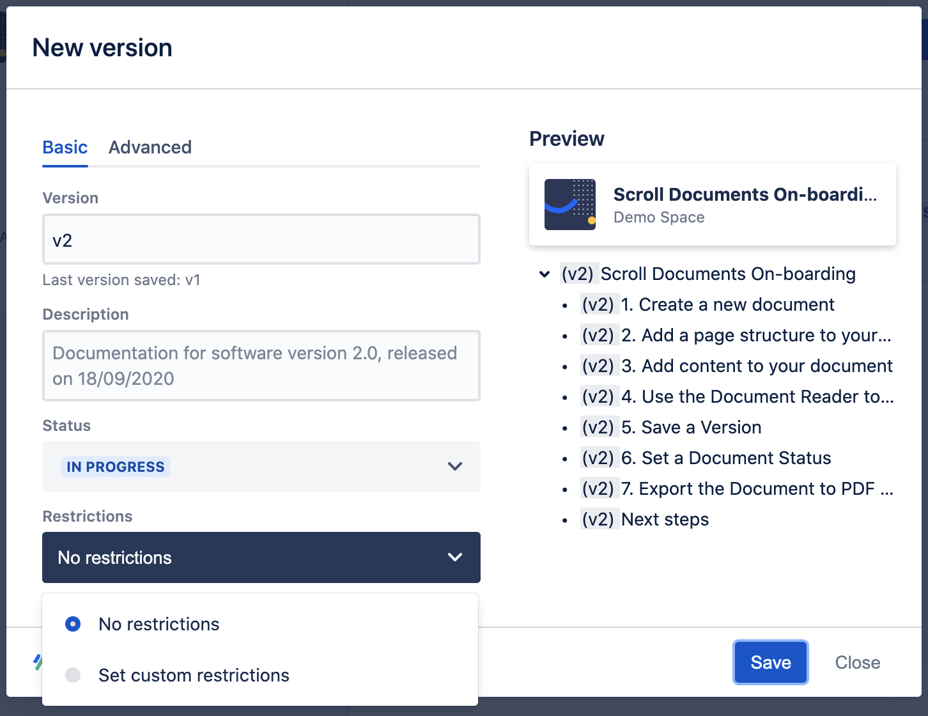Open the Status dropdown

[261, 467]
